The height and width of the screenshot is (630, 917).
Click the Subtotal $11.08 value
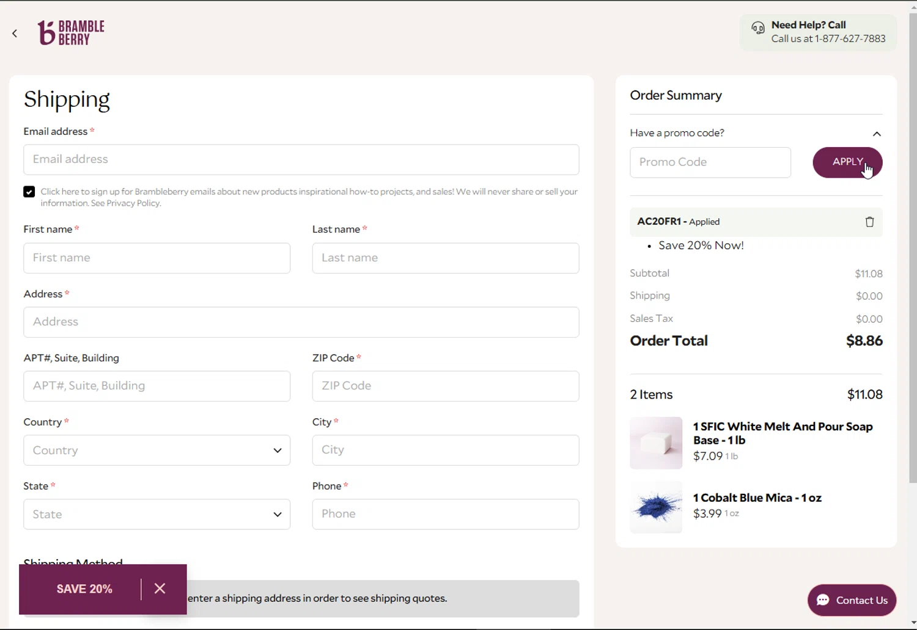click(868, 273)
